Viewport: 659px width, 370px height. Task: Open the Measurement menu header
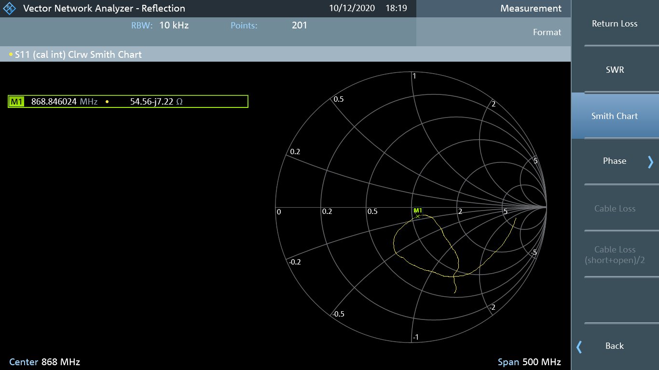click(531, 8)
